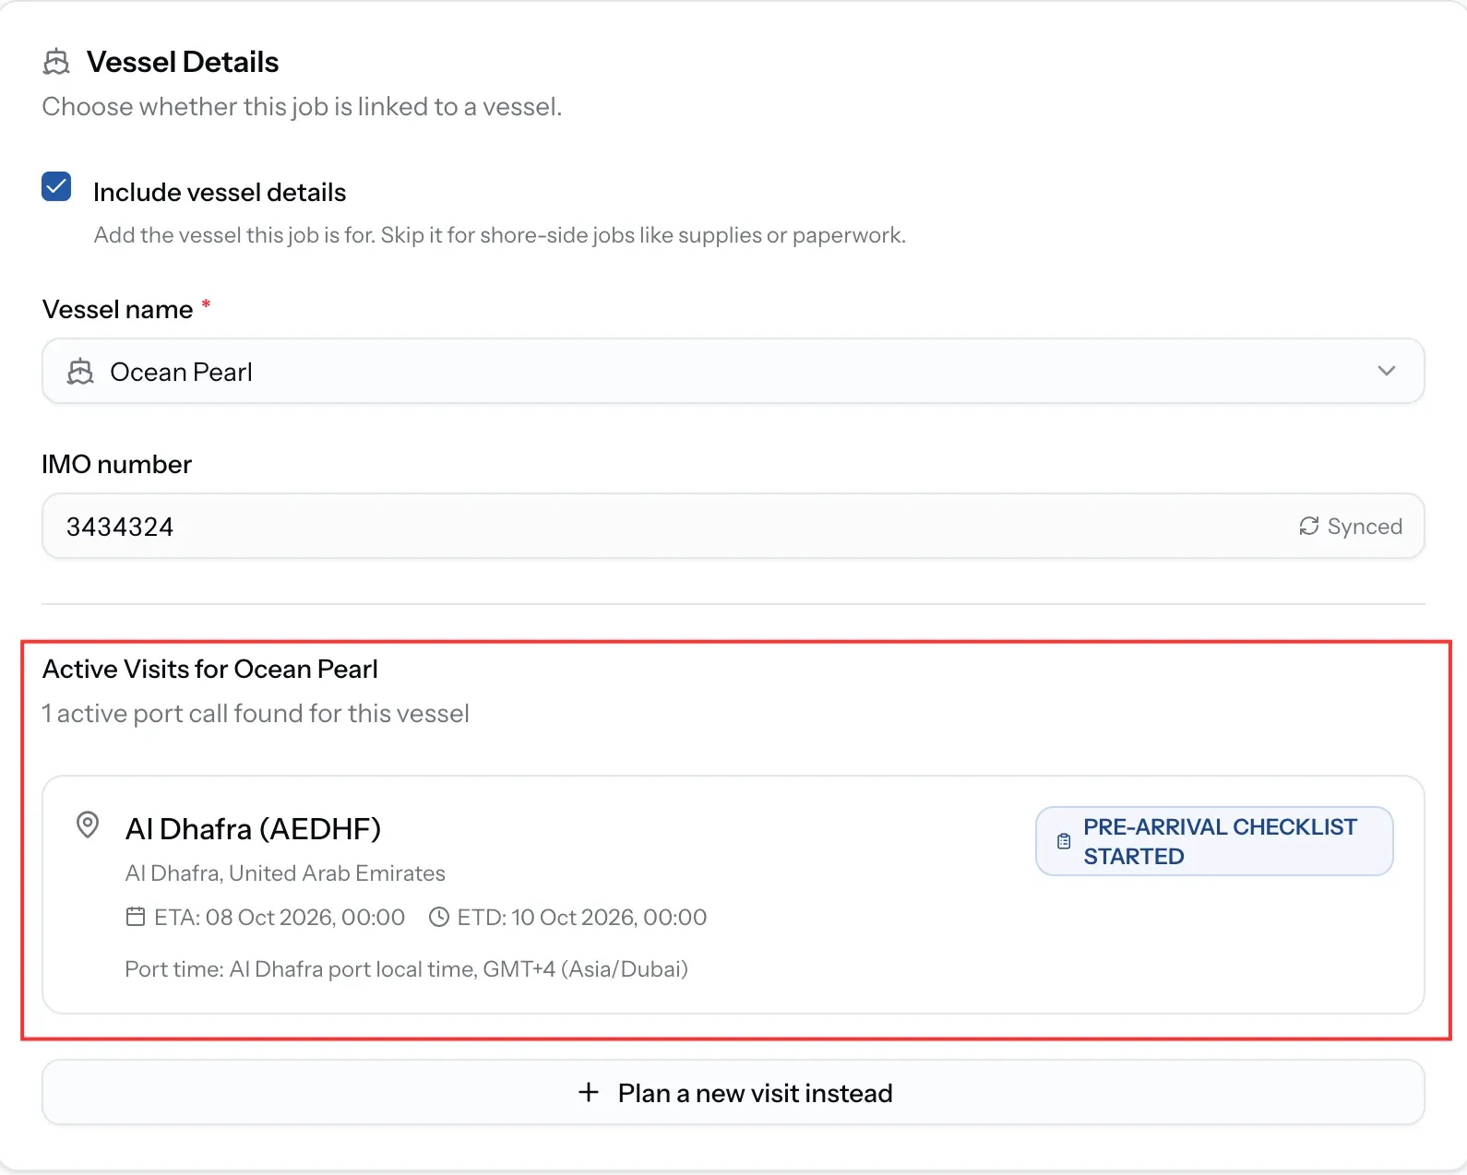Click the Active Visits for Ocean Pearl heading
This screenshot has height=1175, width=1467.
click(210, 669)
